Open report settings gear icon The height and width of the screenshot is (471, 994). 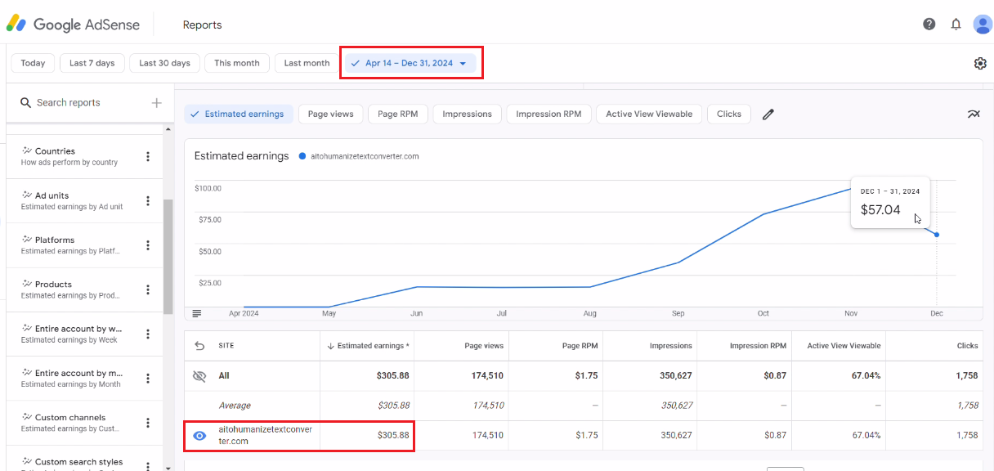[980, 63]
